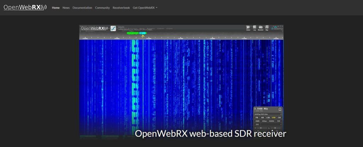Select the highlighted USB demodulator button
Viewport: 363px width, 147px height.
[x=274, y=118]
